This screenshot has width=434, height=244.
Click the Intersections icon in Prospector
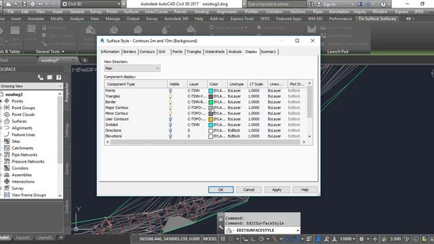[x=7, y=182]
